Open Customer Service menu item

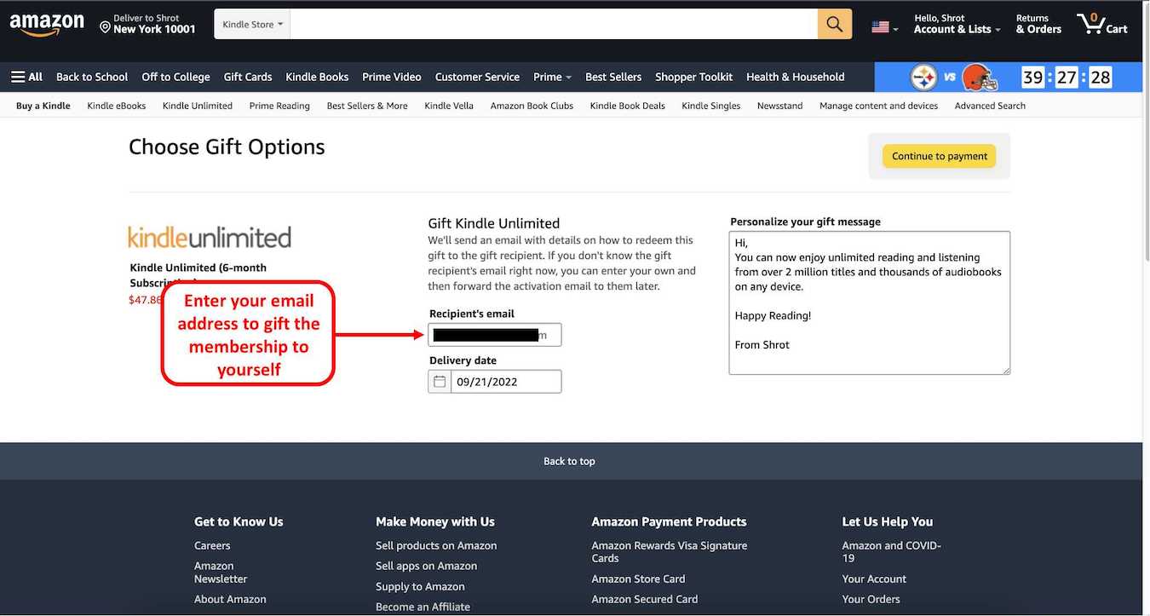point(477,77)
